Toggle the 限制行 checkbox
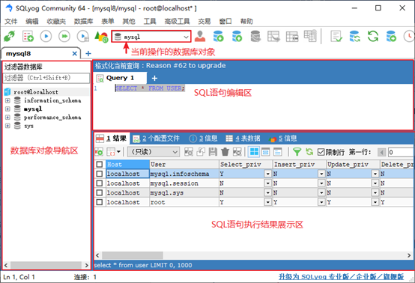 coord(321,152)
